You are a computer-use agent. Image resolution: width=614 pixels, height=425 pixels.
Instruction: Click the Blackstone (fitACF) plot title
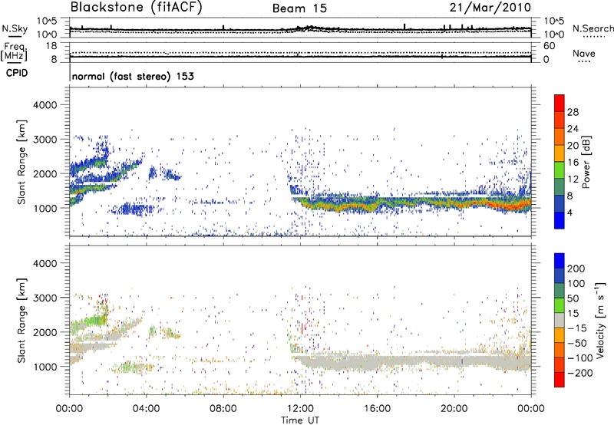[x=136, y=7]
